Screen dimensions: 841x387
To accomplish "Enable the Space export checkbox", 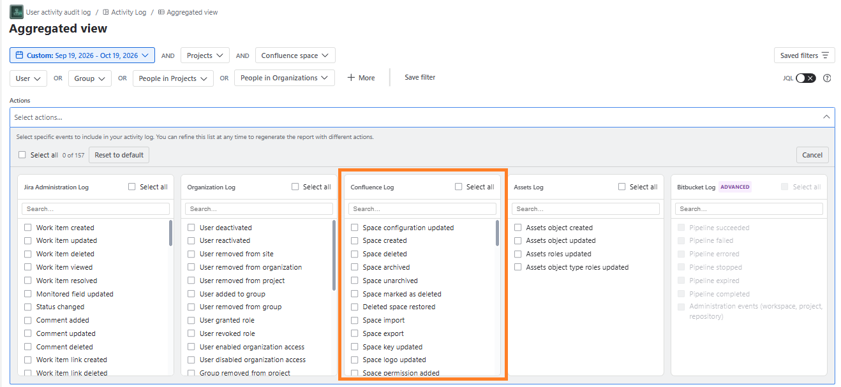I will [x=355, y=333].
